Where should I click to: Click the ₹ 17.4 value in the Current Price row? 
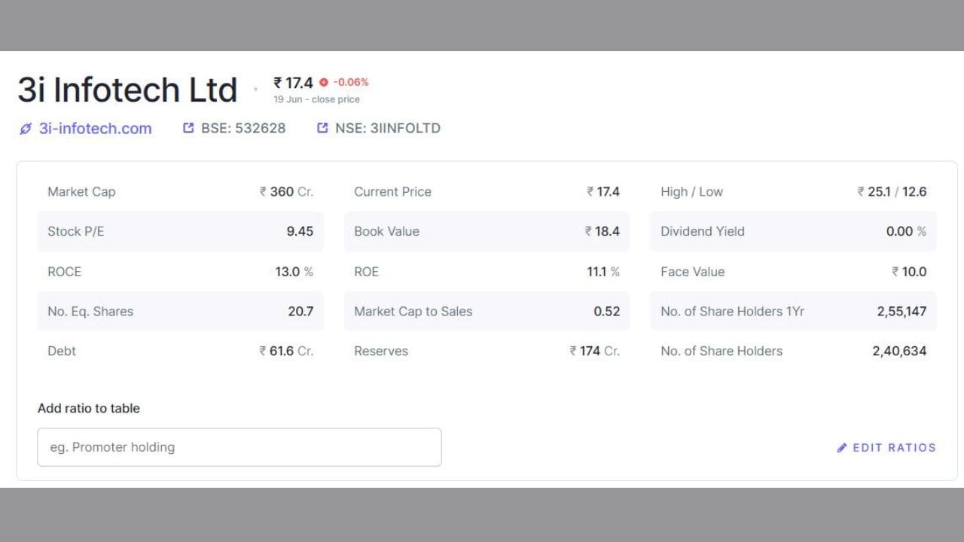click(603, 192)
